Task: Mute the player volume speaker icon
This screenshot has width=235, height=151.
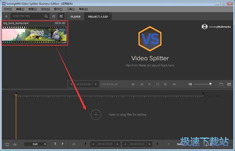Action: (190, 84)
